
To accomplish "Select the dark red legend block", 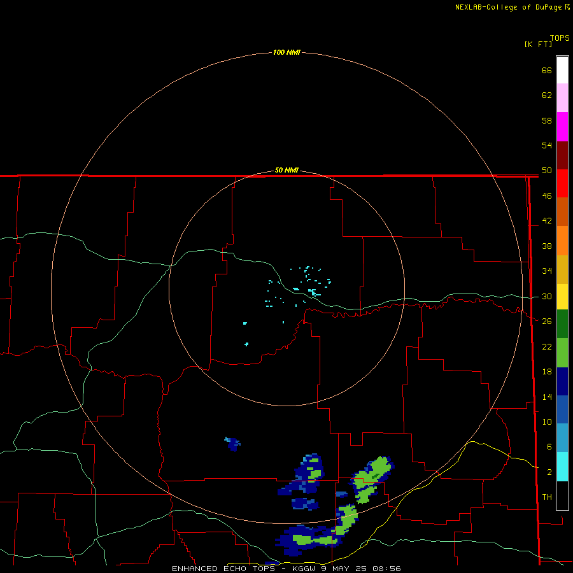I will pyautogui.click(x=562, y=155).
